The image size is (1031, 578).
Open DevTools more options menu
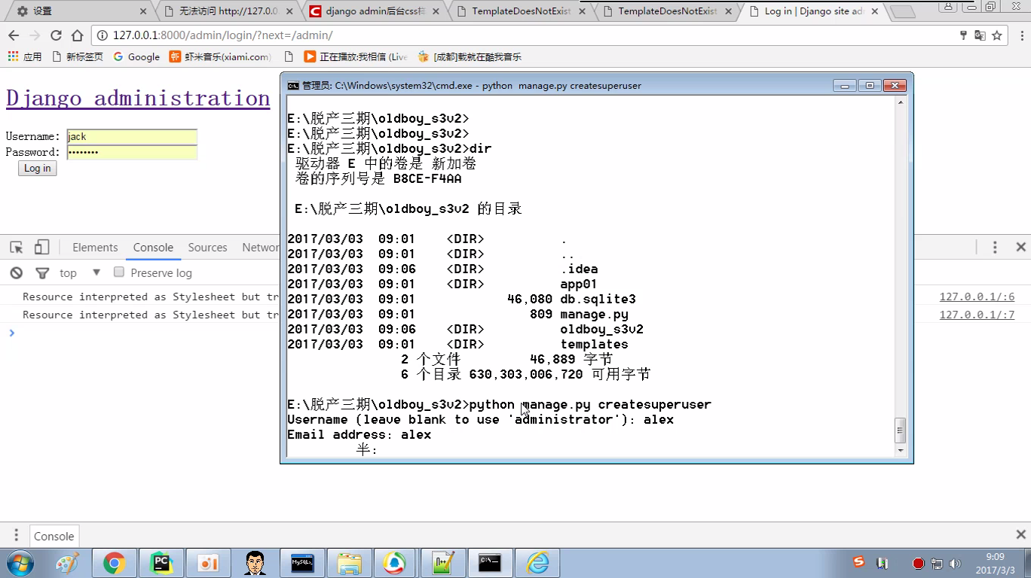click(995, 247)
